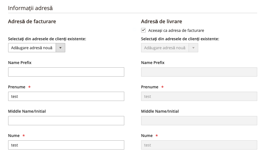Screen dimensions: 262x156
Task: Click the disabled shipping address dropdown arrow
Action: [x=193, y=48]
